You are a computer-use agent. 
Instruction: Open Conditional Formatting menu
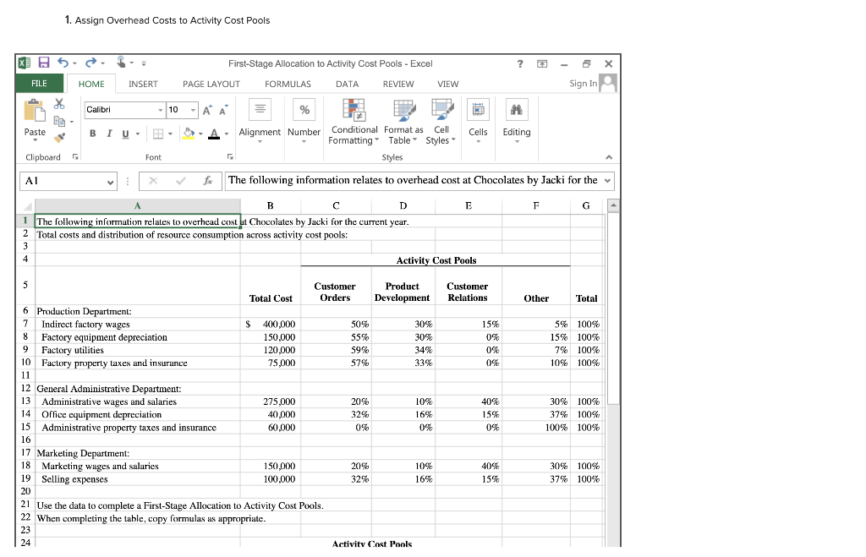point(354,122)
